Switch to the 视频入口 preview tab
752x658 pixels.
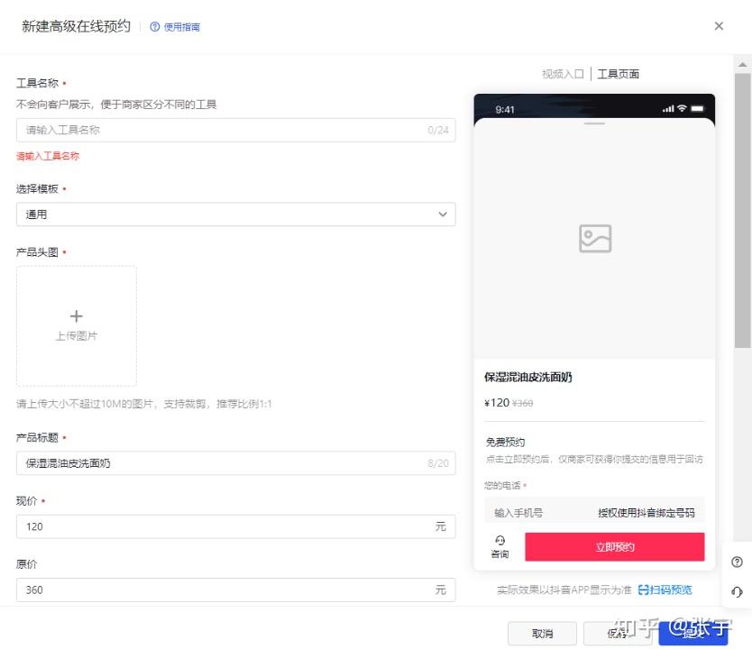[x=563, y=74]
